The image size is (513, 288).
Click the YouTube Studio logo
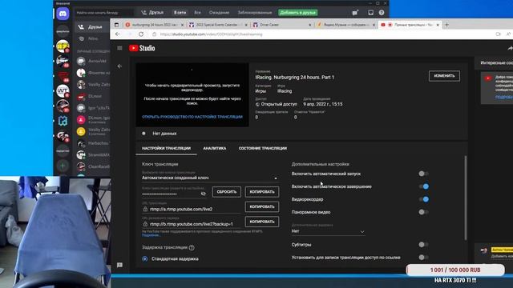(x=142, y=48)
